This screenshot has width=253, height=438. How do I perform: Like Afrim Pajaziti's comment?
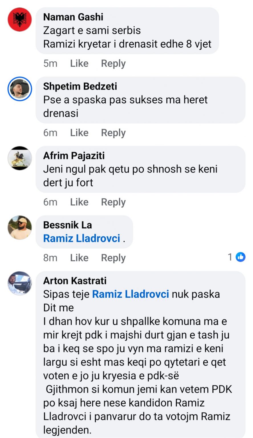79,202
